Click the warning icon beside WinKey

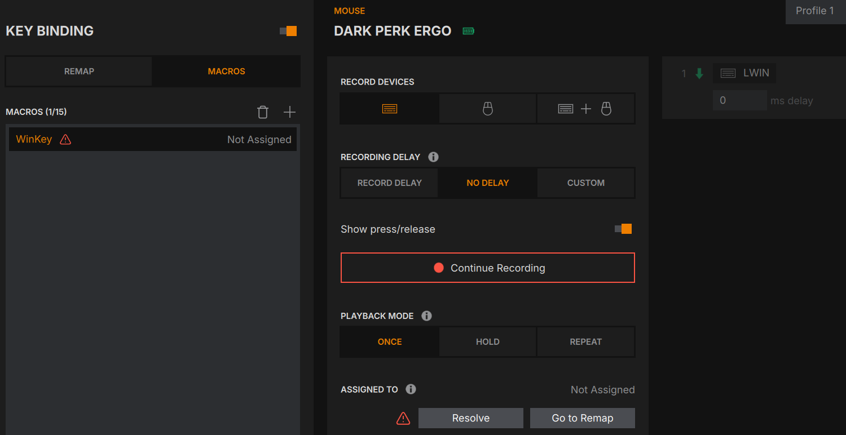(x=65, y=139)
